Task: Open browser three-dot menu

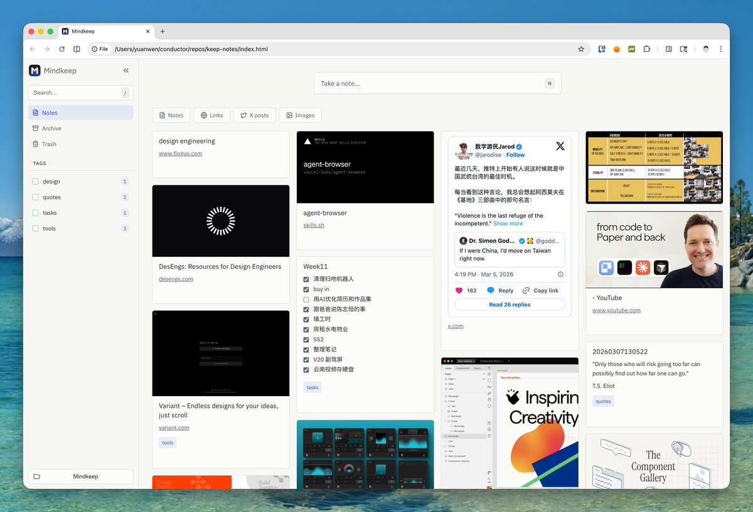Action: (x=720, y=49)
